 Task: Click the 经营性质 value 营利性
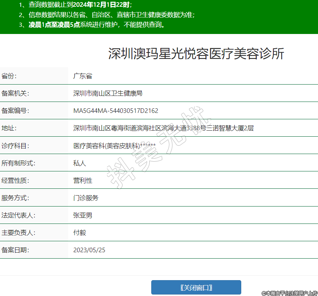pos(82,180)
